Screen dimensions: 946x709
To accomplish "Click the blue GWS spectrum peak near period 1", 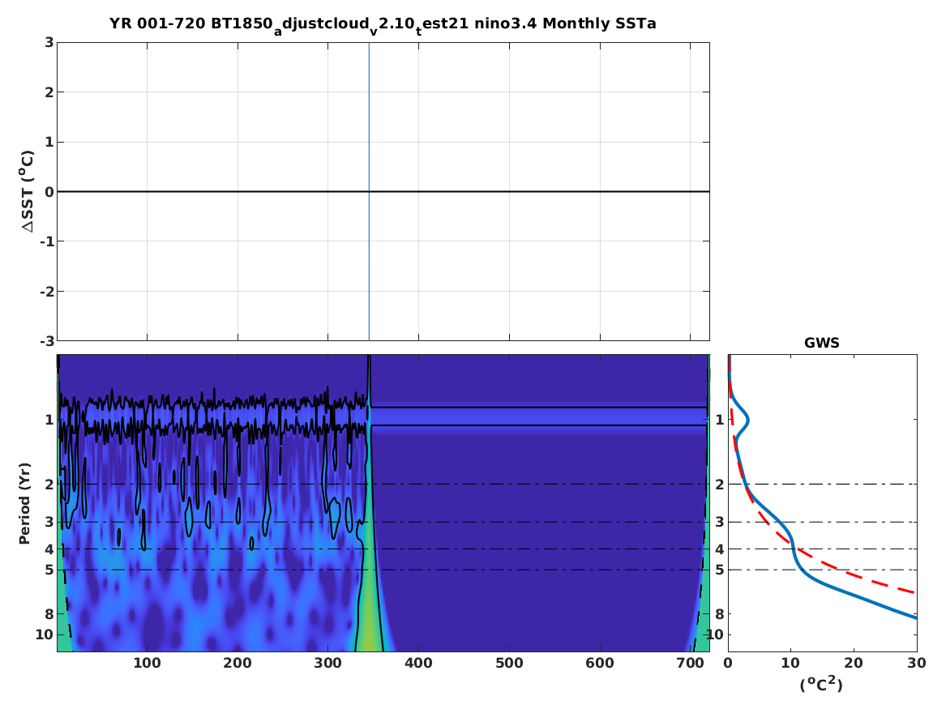I will [747, 419].
